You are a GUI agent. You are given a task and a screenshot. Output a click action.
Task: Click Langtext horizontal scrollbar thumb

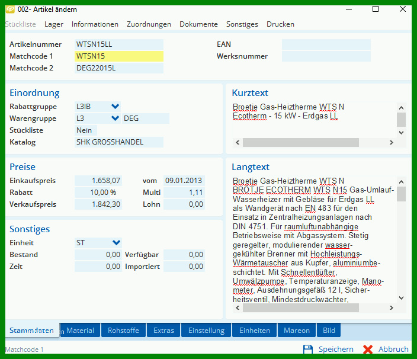pyautogui.click(x=301, y=308)
